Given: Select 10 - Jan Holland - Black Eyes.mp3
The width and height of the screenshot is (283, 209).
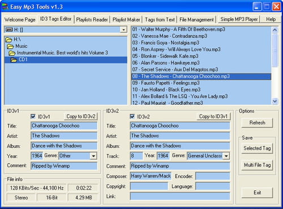Looking at the screenshot, I should [201, 89].
